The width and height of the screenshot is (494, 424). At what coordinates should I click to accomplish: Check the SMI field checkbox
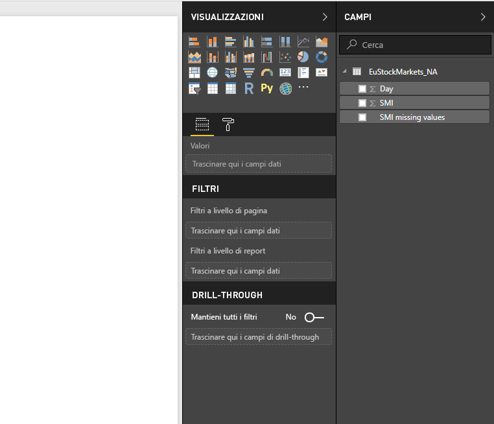(362, 103)
